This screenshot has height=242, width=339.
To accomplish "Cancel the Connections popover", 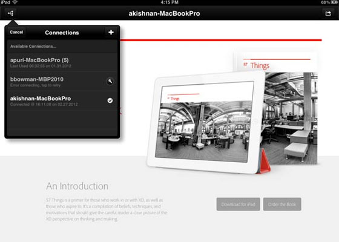I will coord(16,32).
